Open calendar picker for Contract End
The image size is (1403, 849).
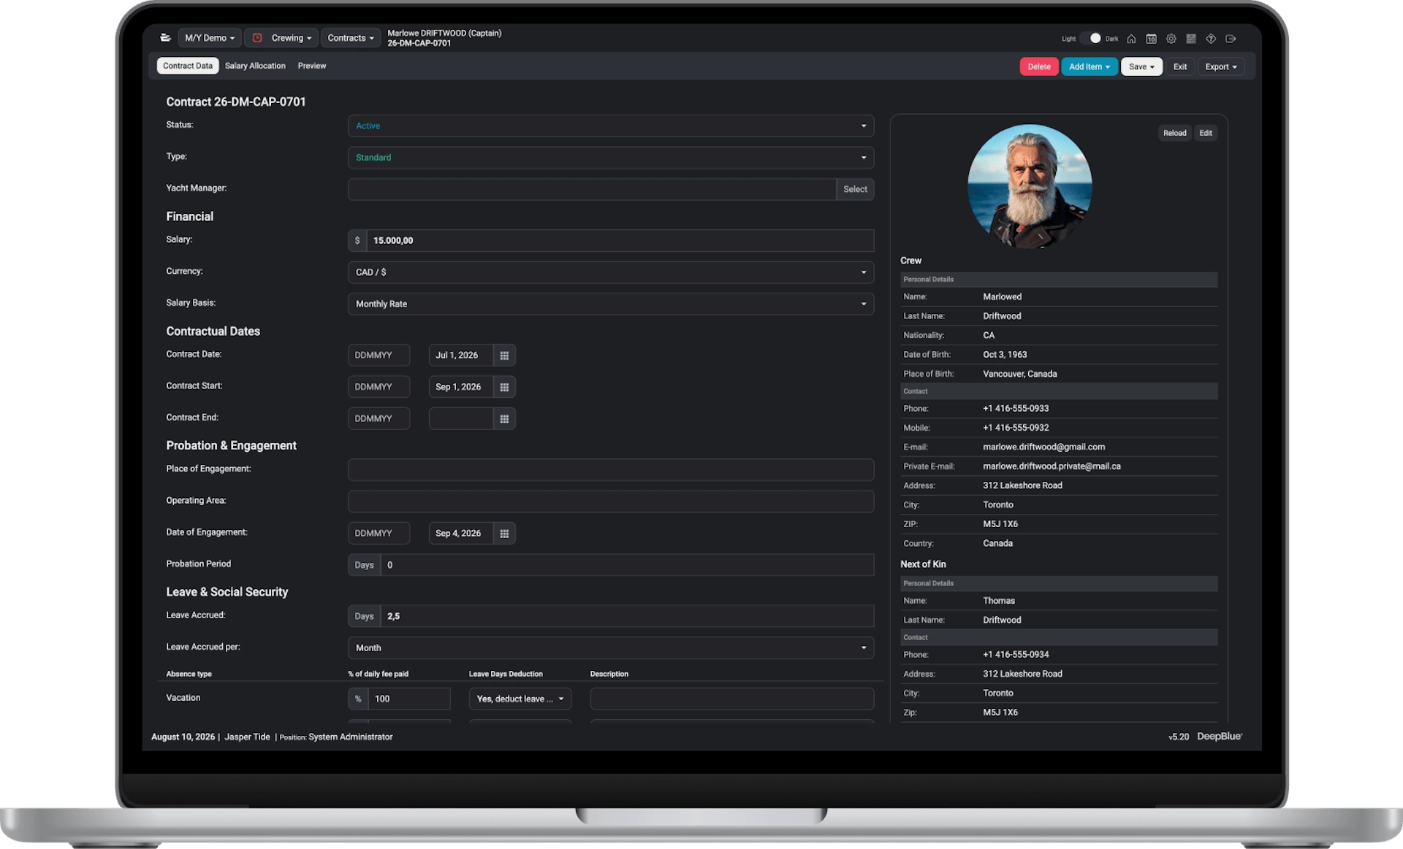tap(504, 419)
